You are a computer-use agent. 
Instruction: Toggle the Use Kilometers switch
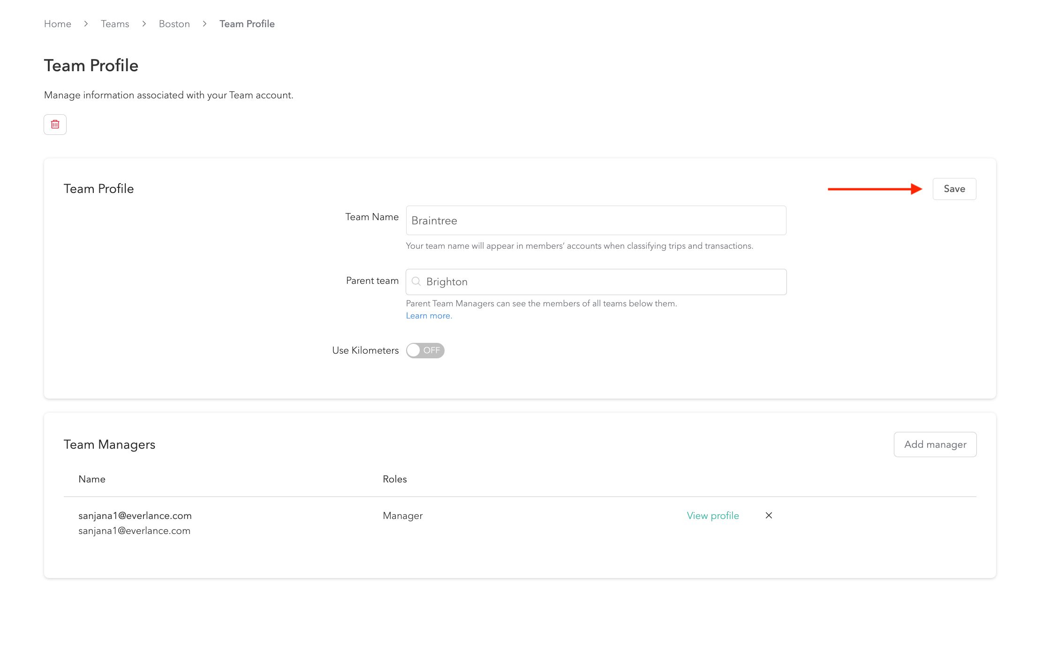pyautogui.click(x=425, y=350)
